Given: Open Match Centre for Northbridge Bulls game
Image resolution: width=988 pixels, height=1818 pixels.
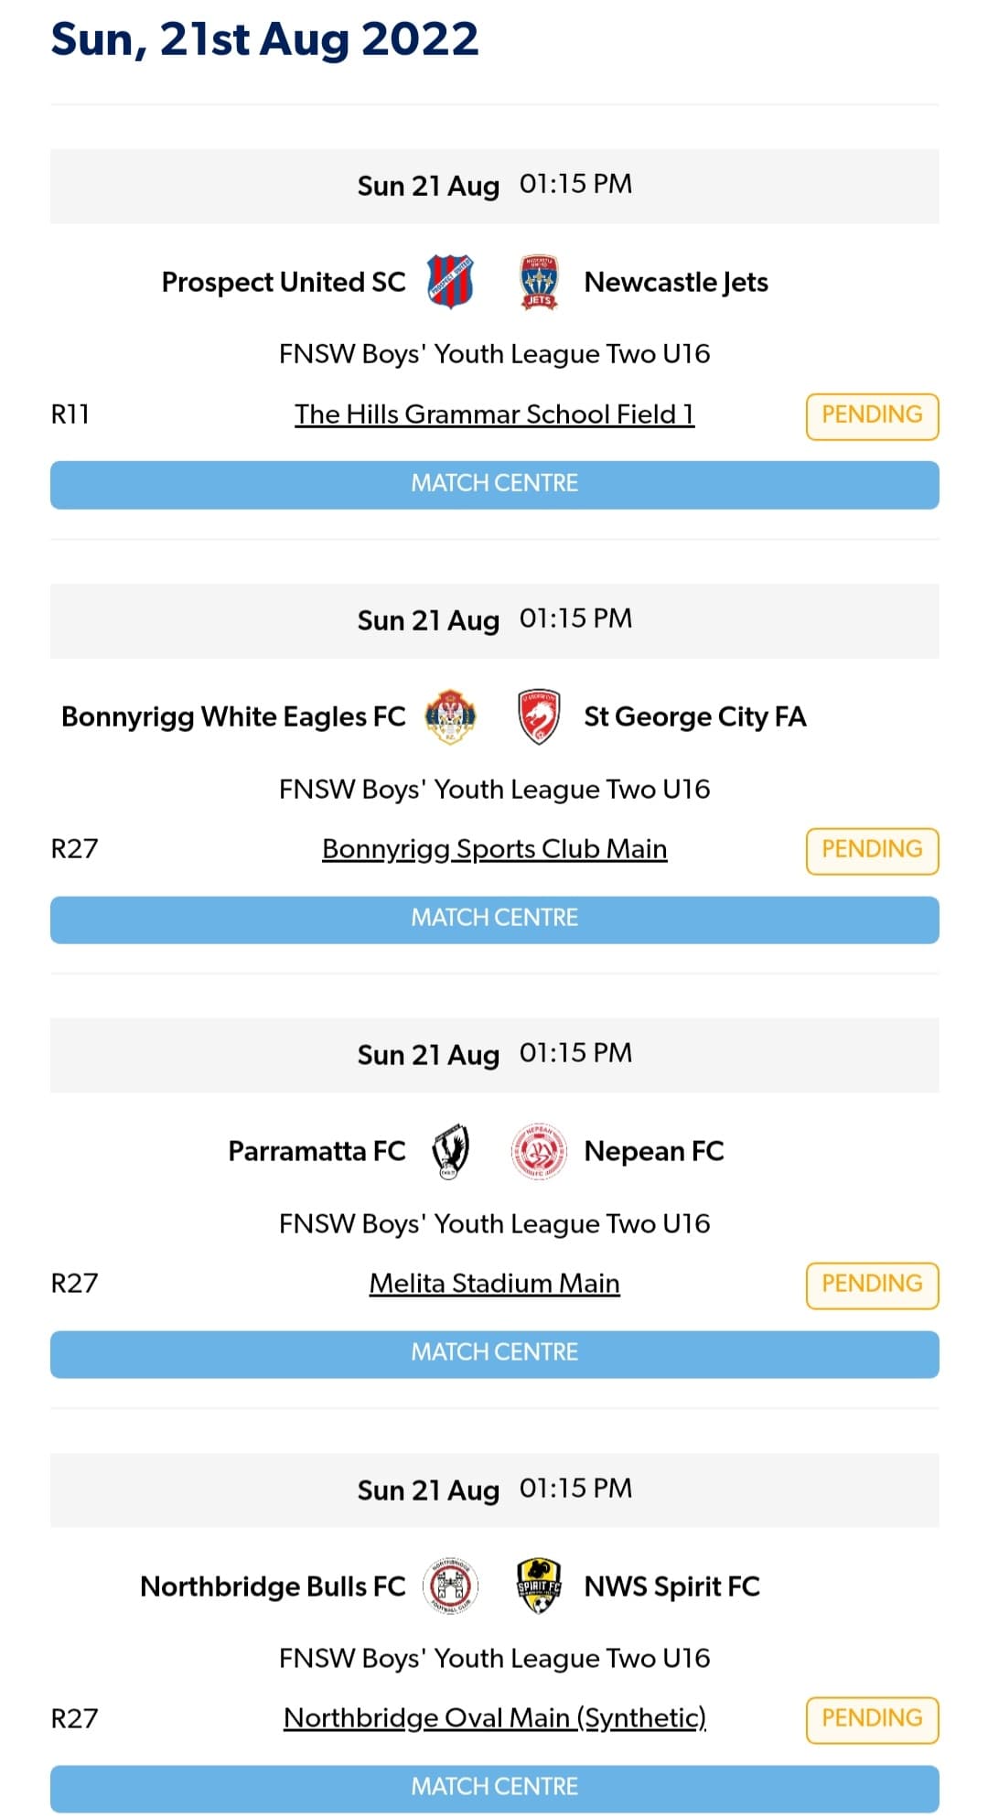Looking at the screenshot, I should tap(494, 1785).
